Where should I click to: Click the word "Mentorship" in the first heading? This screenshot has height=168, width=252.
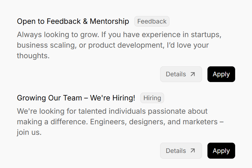(x=109, y=21)
